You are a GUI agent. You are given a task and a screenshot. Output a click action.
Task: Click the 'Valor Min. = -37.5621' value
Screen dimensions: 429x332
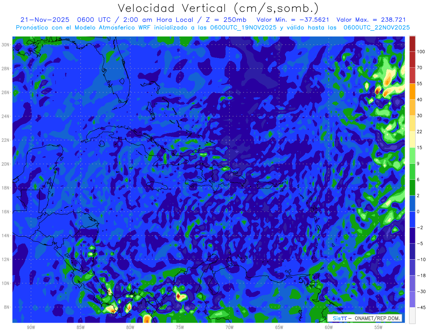pyautogui.click(x=293, y=20)
